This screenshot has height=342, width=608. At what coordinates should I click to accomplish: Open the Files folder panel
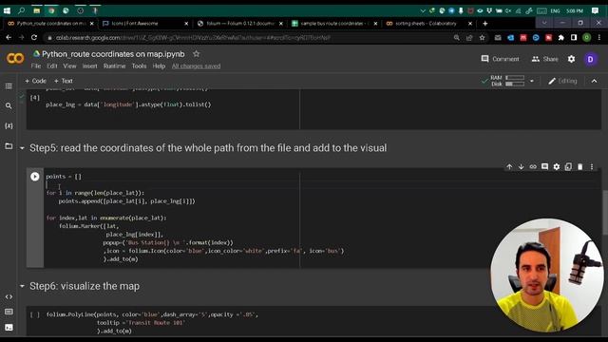pyautogui.click(x=9, y=146)
